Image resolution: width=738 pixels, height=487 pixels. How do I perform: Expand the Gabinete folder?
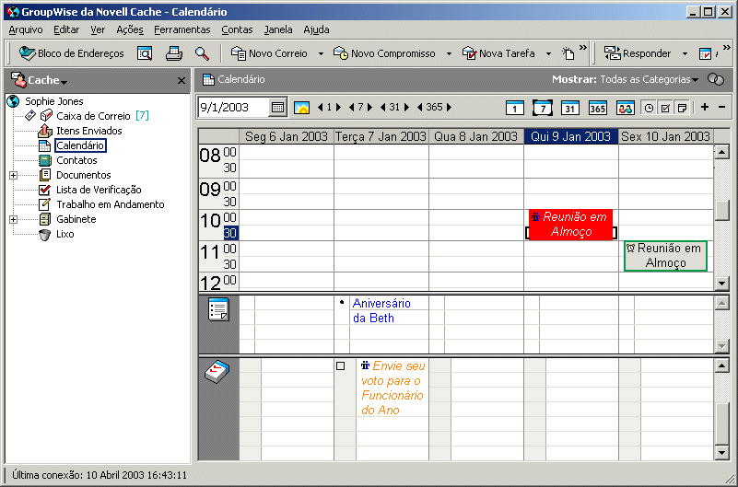point(13,219)
